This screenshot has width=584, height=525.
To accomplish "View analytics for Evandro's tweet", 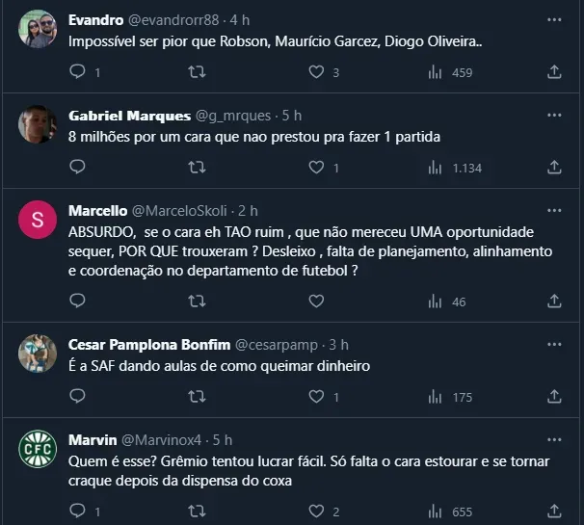I will [x=435, y=72].
